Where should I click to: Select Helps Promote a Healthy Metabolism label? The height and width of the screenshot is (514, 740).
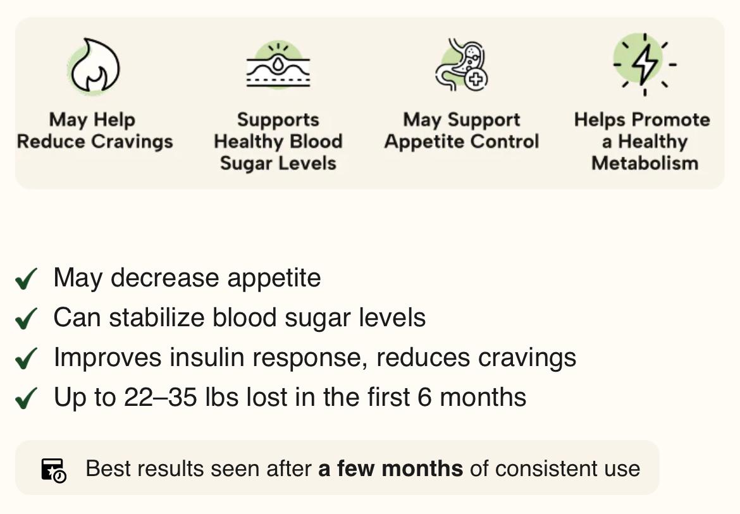(643, 141)
